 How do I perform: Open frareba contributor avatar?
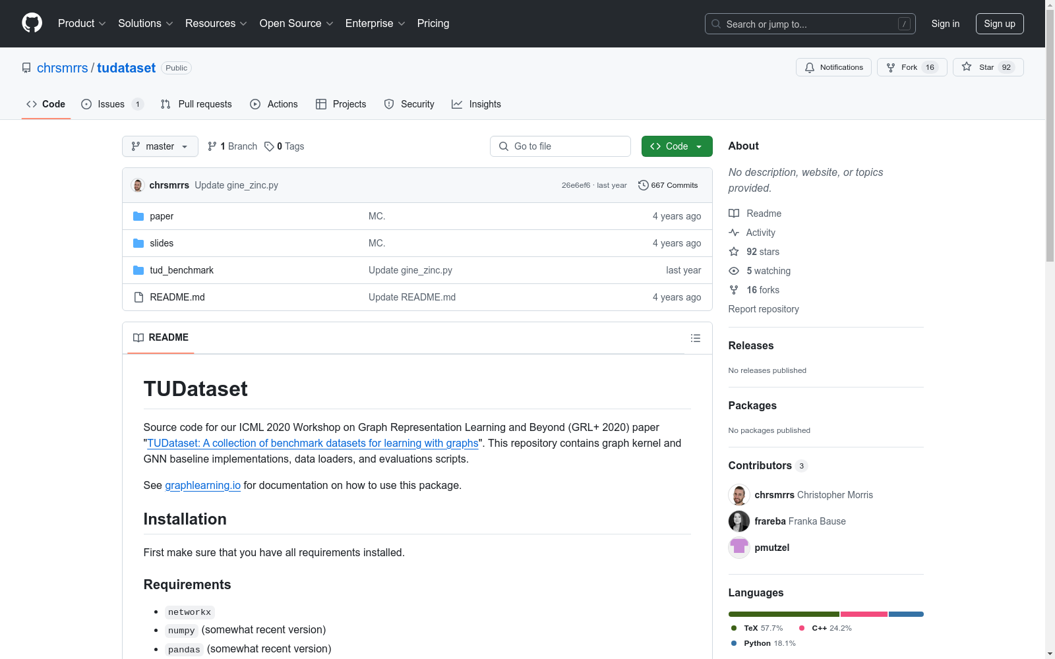click(x=739, y=521)
